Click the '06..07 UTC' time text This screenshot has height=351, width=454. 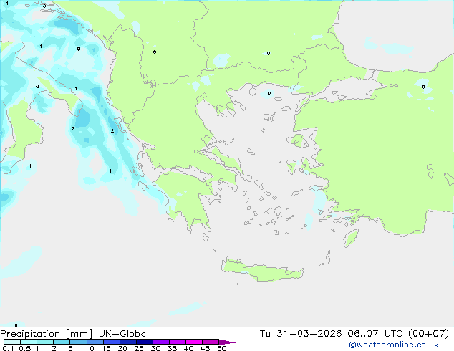point(375,334)
